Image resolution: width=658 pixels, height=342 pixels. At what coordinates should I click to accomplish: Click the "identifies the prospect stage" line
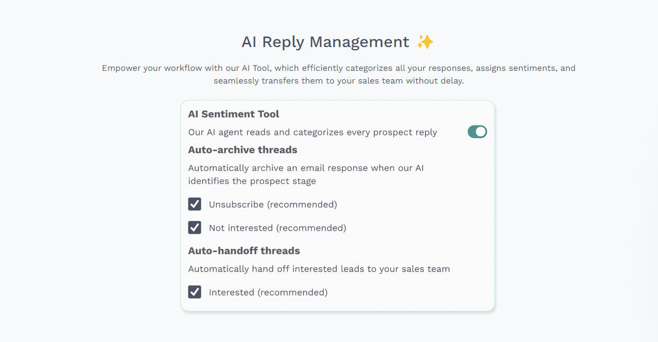(x=252, y=181)
